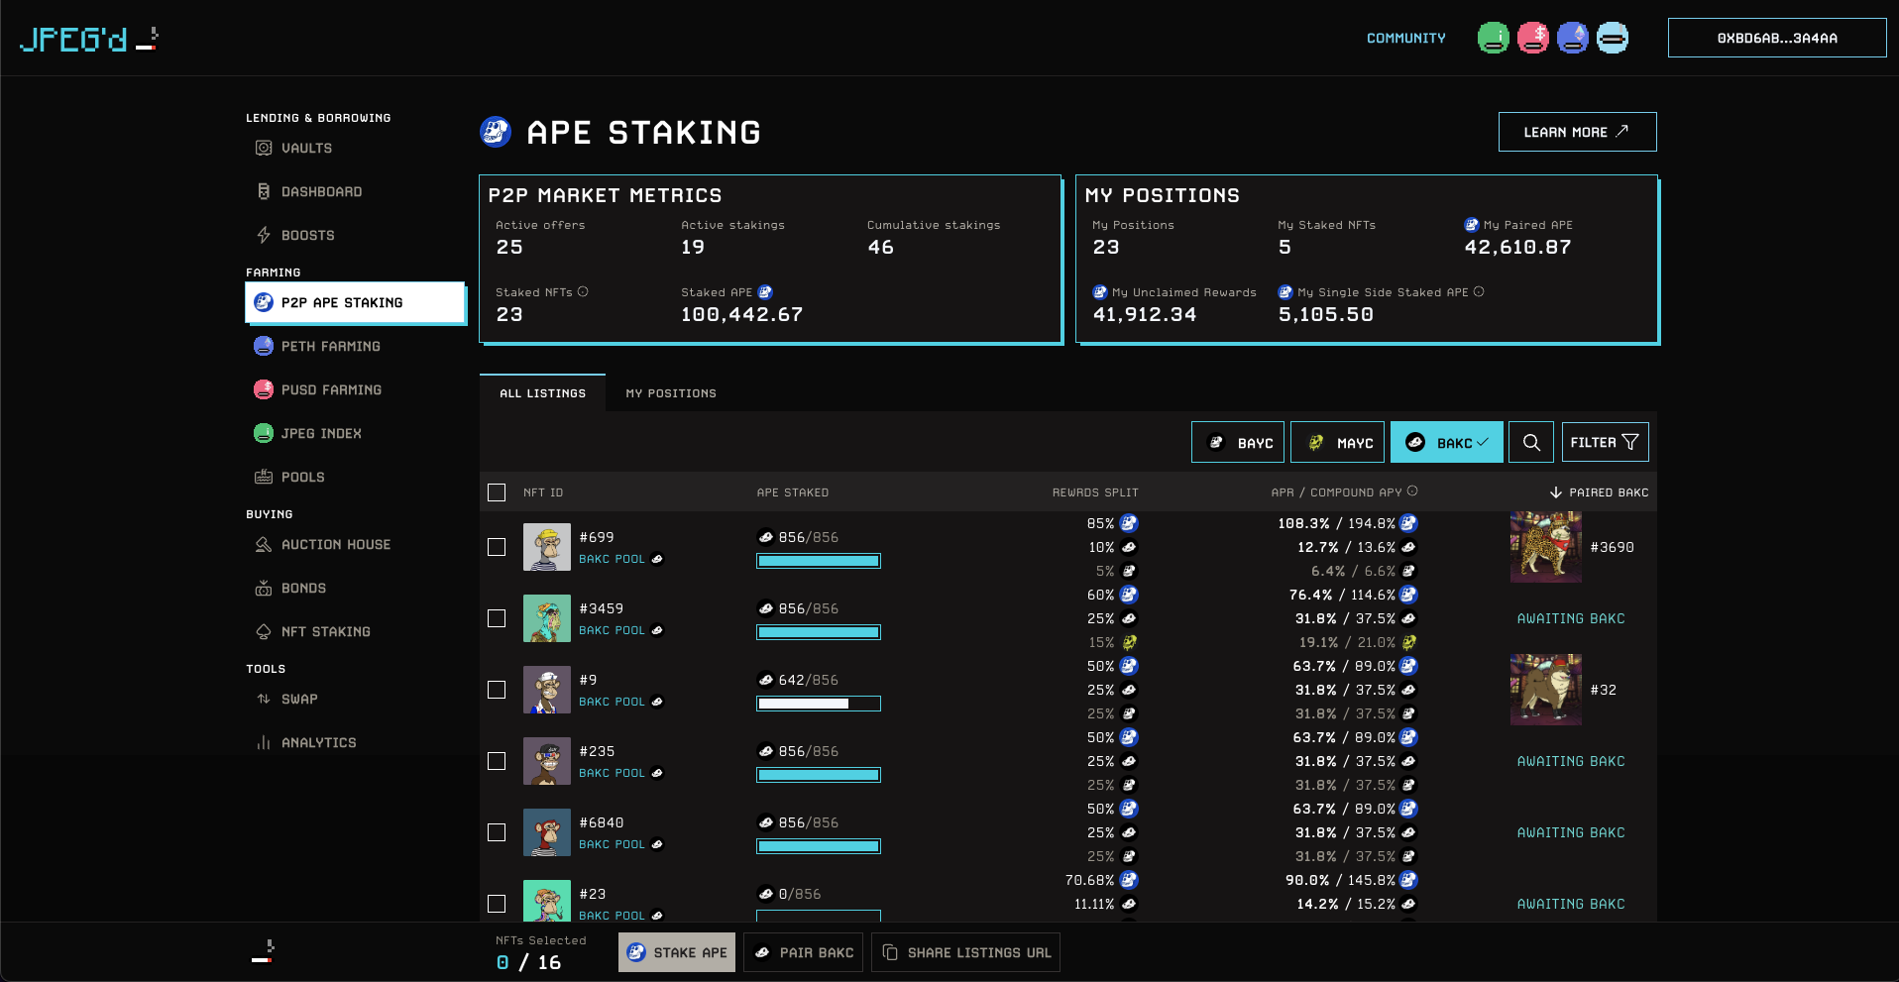
Task: Click the APE staked progress bar for #9
Action: click(x=818, y=704)
